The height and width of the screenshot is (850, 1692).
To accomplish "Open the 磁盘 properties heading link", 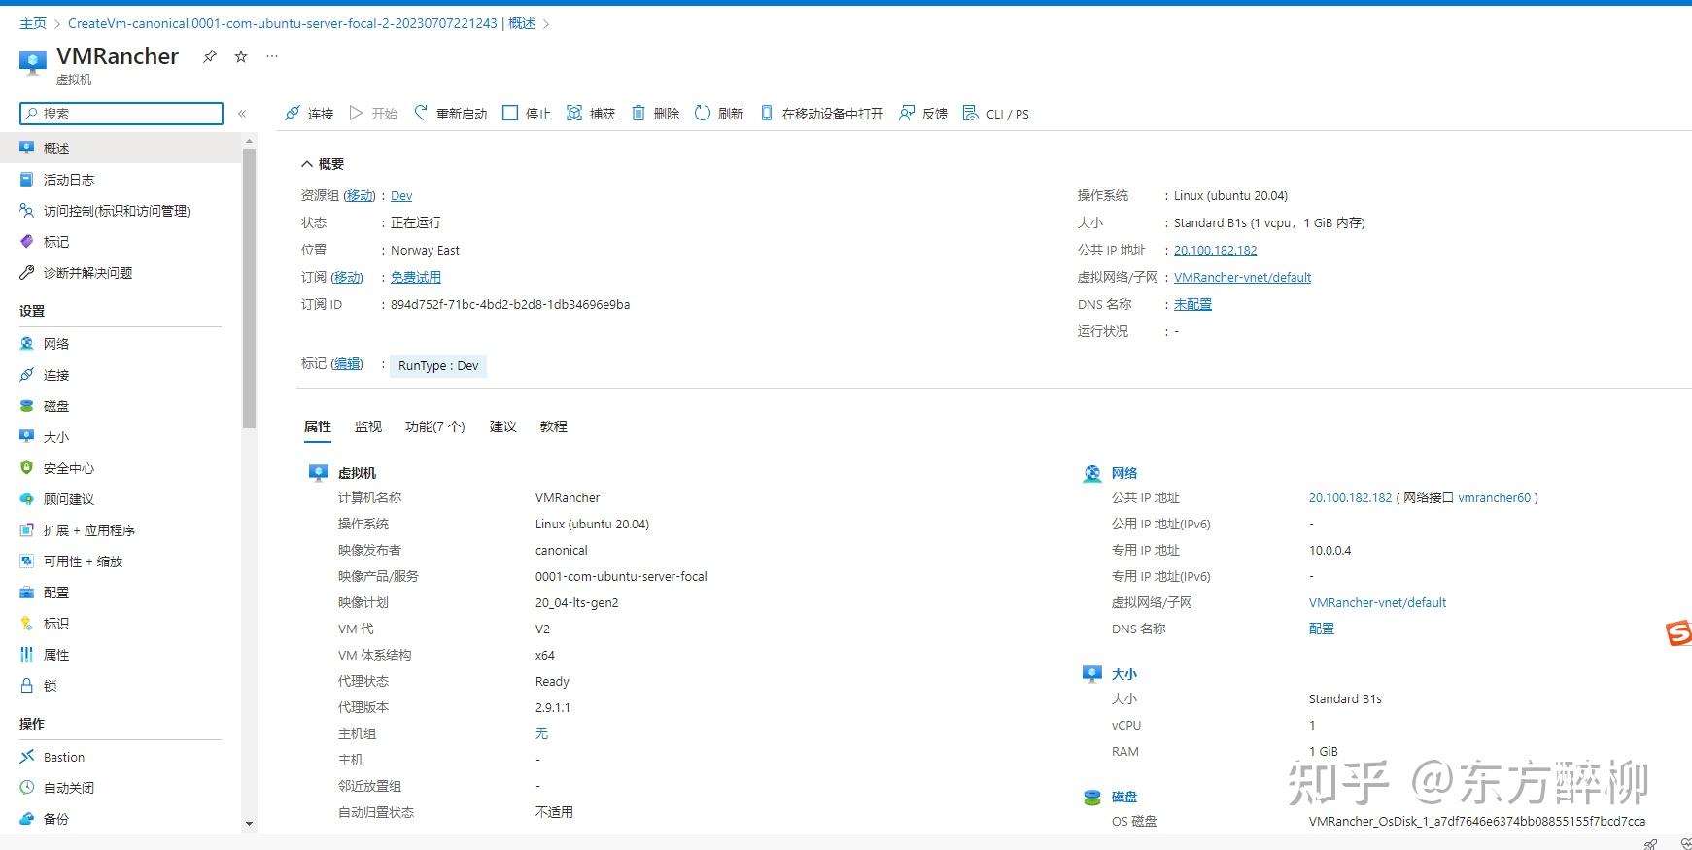I will coord(1124,797).
